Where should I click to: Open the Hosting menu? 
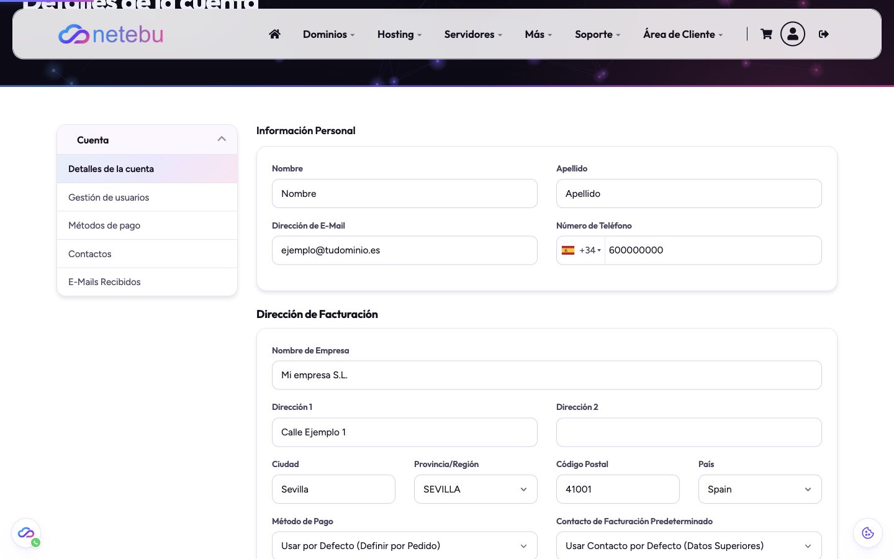click(399, 34)
